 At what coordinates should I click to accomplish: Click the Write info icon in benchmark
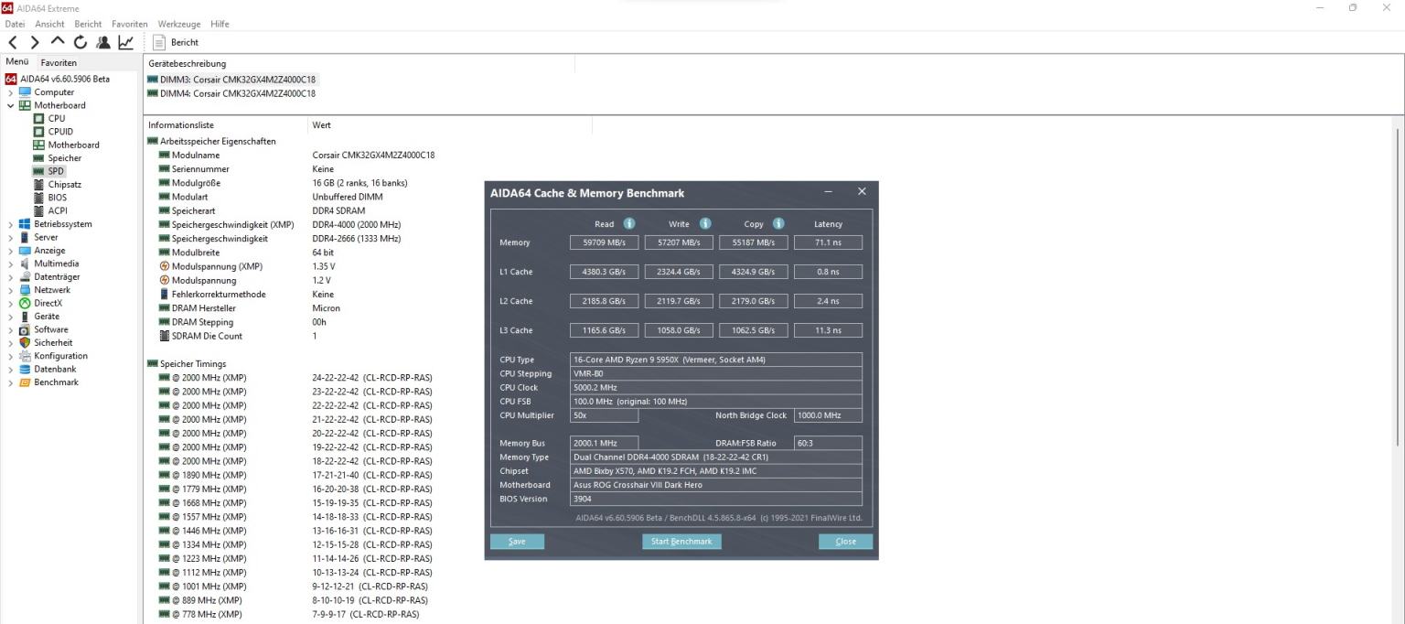(705, 223)
